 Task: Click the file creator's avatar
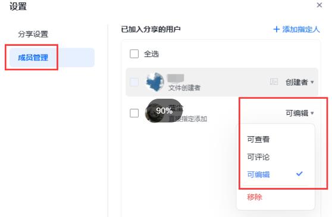pyautogui.click(x=155, y=82)
